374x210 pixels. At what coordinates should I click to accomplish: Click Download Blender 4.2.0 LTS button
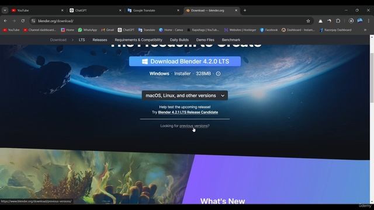click(x=185, y=61)
